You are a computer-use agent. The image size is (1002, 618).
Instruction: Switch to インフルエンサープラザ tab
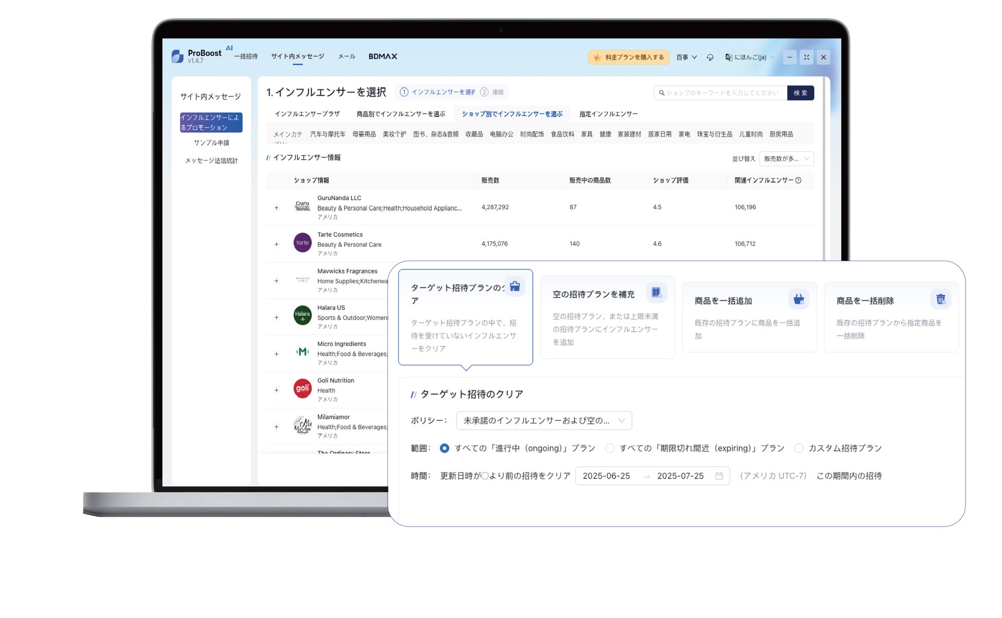tap(307, 114)
